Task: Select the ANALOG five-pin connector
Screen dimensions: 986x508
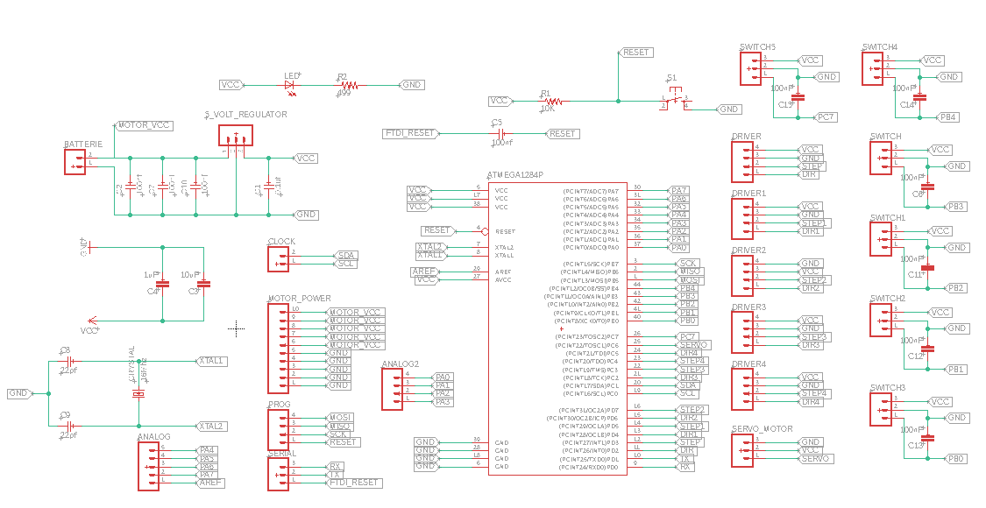Action: coord(148,466)
